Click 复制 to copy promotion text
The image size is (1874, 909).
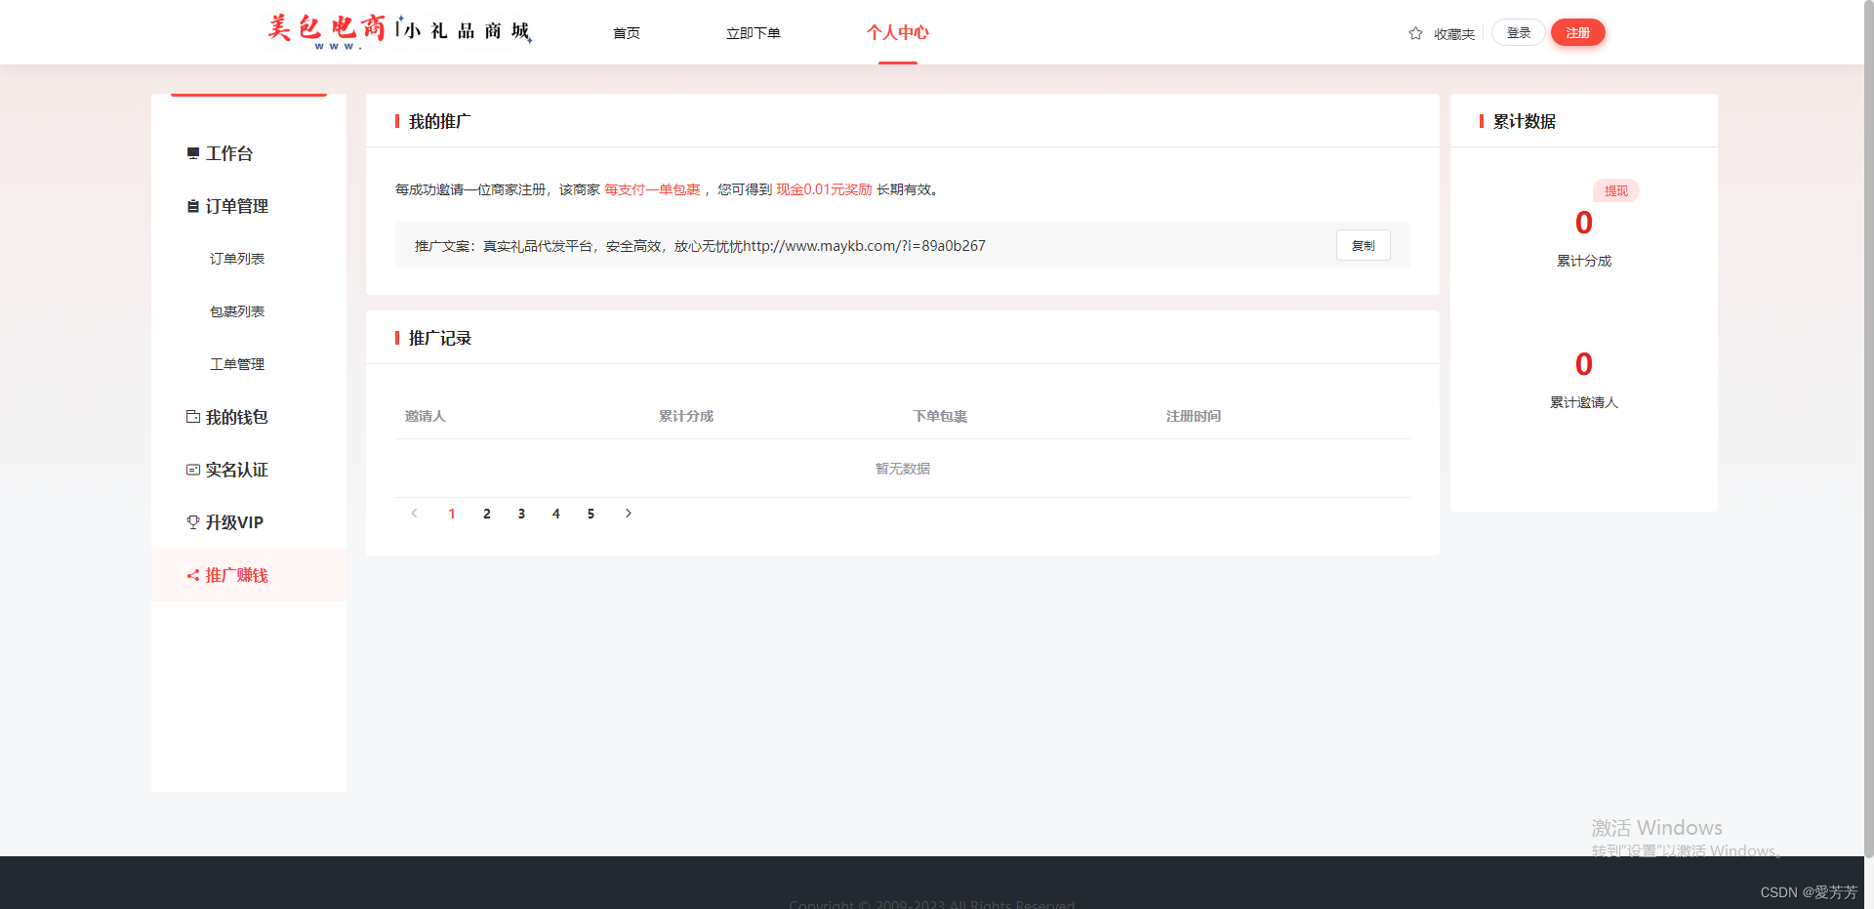[1364, 245]
